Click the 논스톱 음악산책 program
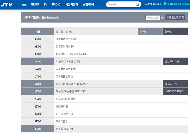This screenshot has height=134, width=190. (x=64, y=129)
